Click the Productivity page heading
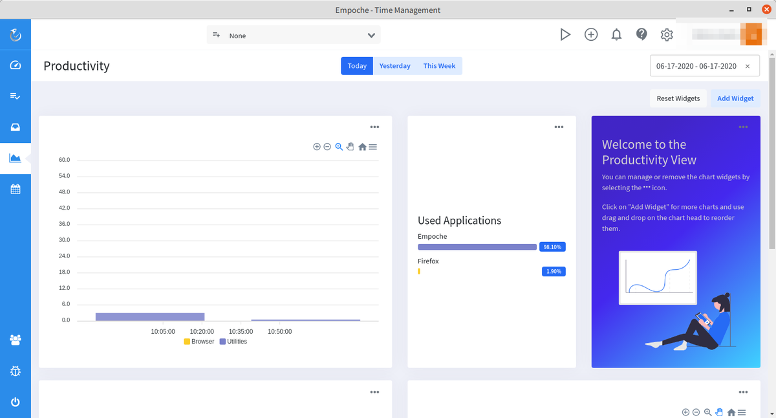Screen dimensions: 776x418 76,66
